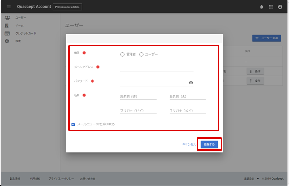Click the お問い合わせ footer link
The width and height of the screenshot is (289, 186).
click(88, 179)
